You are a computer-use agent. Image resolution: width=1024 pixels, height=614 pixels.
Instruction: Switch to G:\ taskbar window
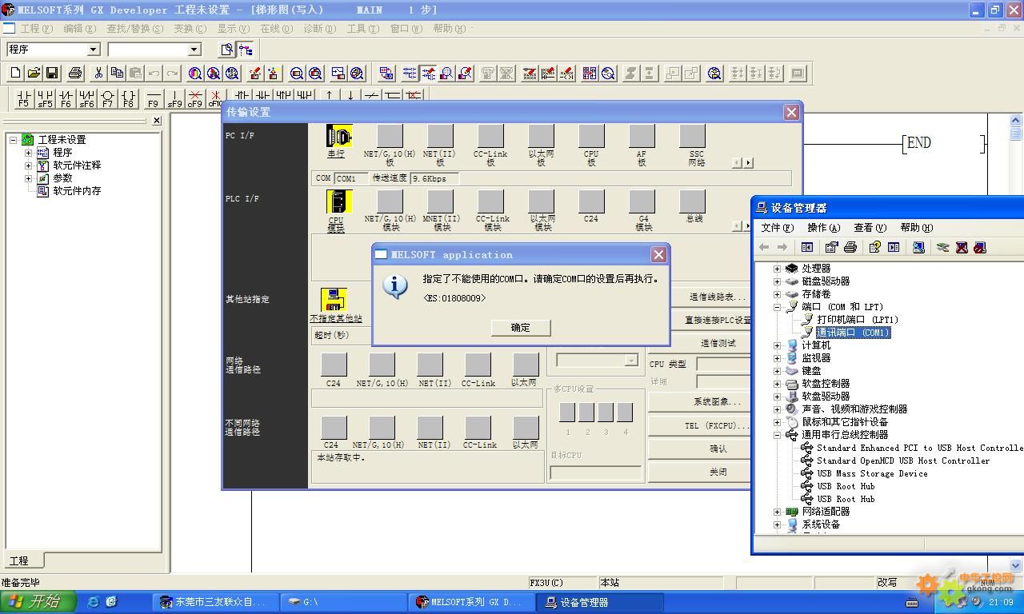tap(345, 602)
